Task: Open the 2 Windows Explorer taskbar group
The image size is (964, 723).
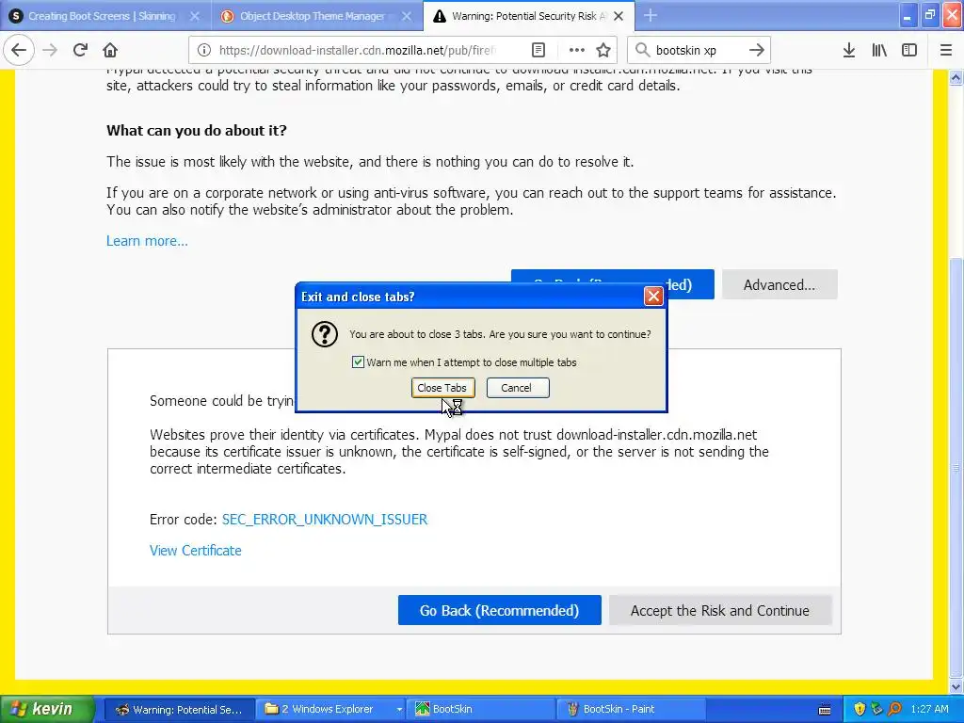Action: tap(332, 709)
